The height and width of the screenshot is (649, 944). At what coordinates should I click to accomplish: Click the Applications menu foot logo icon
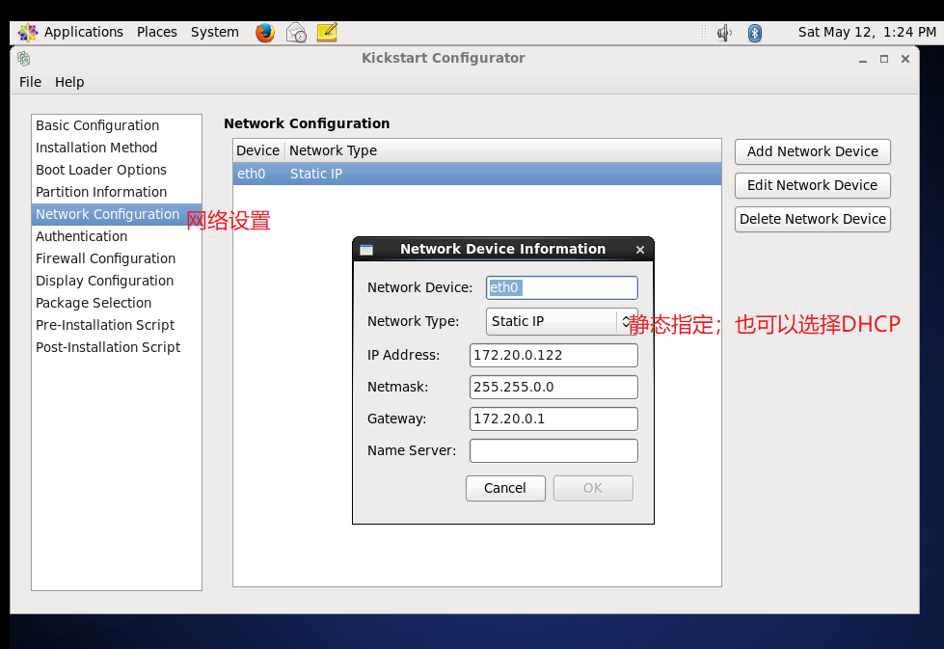(x=28, y=33)
